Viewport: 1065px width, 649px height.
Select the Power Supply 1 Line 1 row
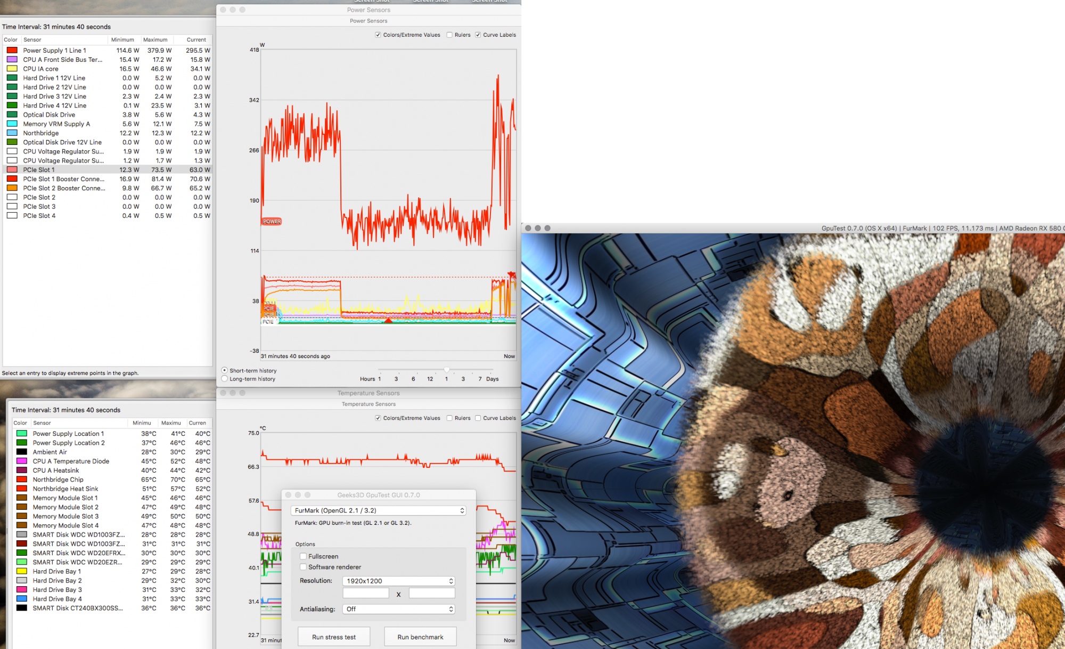pos(108,50)
